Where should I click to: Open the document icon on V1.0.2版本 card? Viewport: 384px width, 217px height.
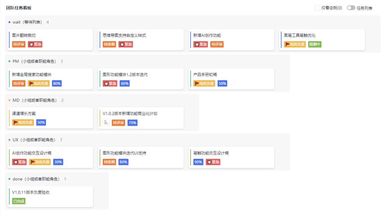106,123
